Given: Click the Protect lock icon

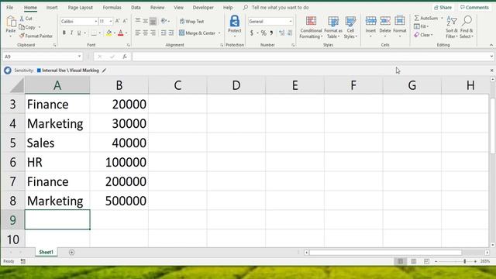Looking at the screenshot, I should point(234,22).
